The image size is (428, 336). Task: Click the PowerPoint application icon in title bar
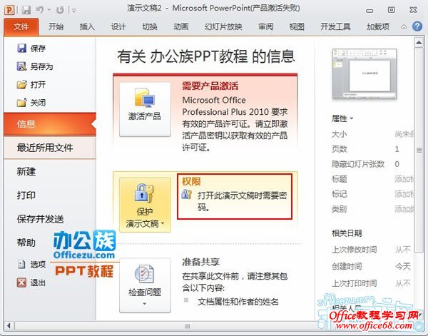[x=9, y=11]
